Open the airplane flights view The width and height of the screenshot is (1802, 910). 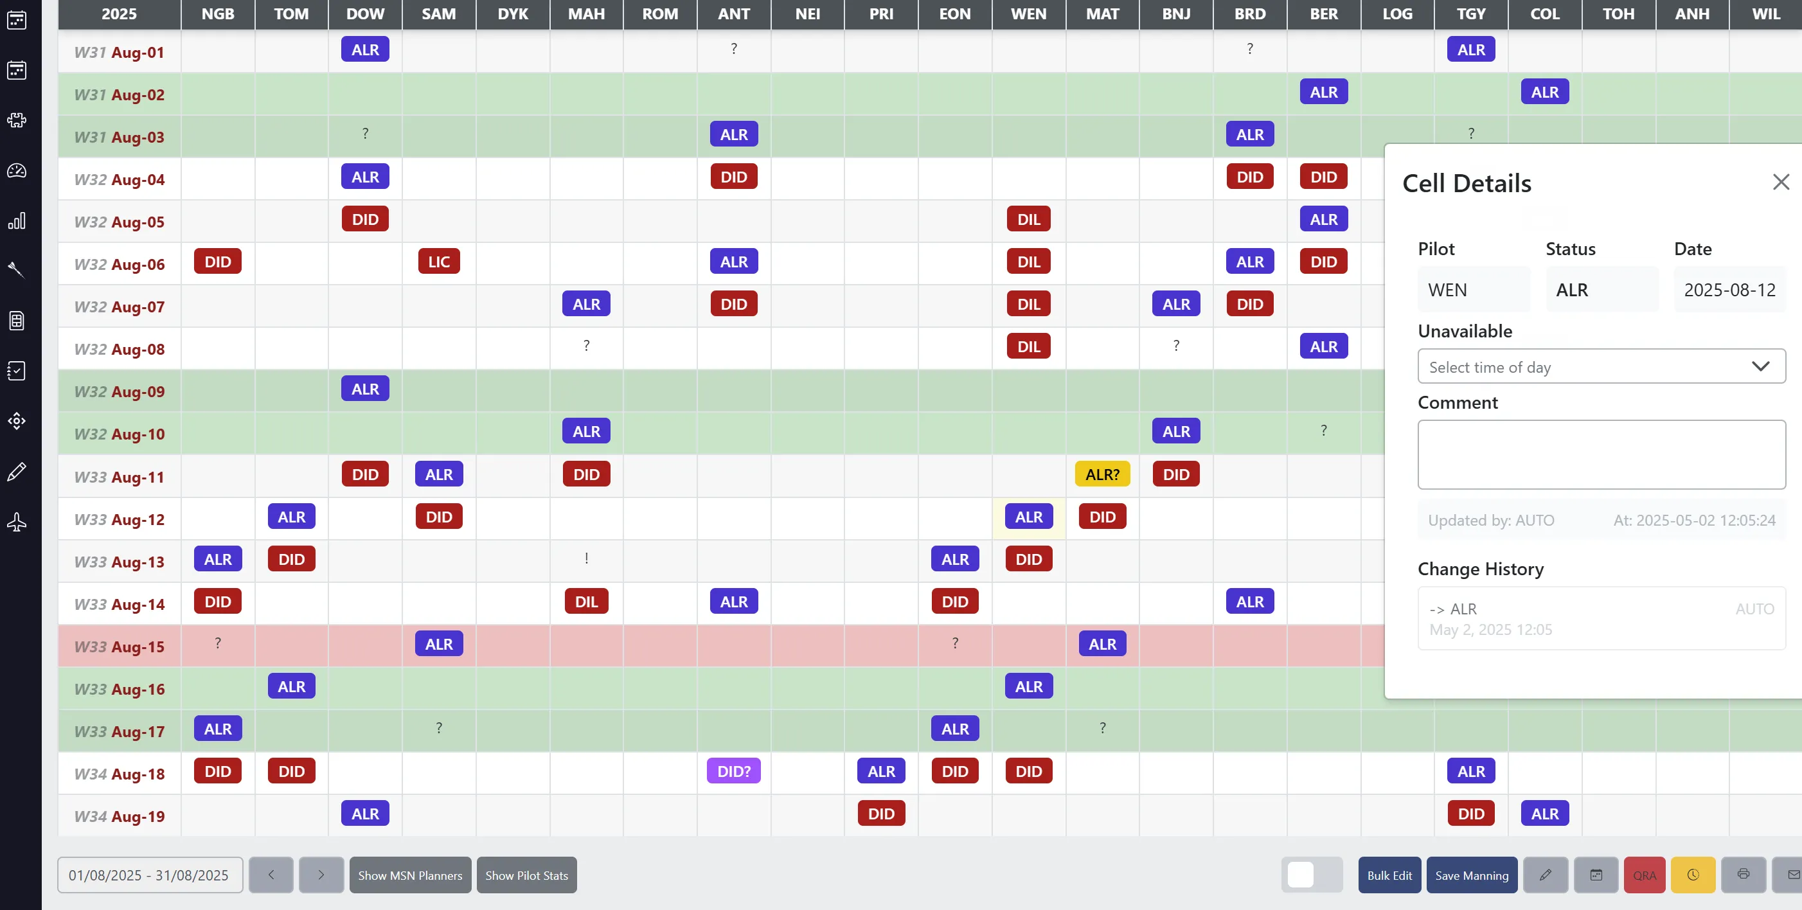(17, 522)
